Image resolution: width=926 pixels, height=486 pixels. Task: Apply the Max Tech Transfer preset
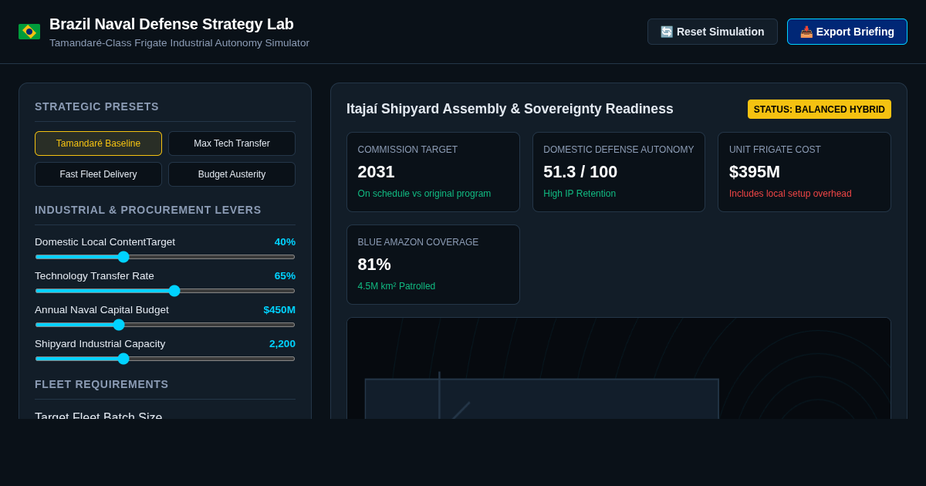pyautogui.click(x=231, y=143)
